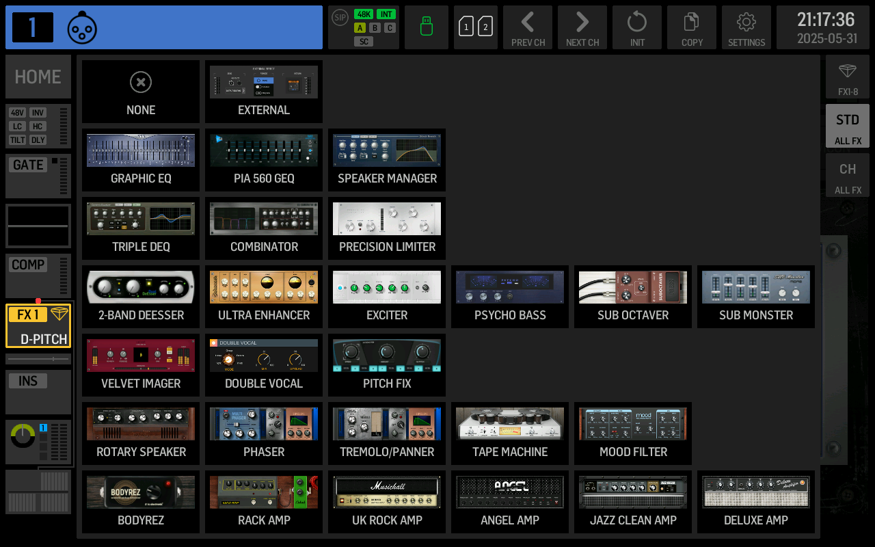This screenshot has width=875, height=547.
Task: Switch to the STD All FX tab
Action: (847, 126)
